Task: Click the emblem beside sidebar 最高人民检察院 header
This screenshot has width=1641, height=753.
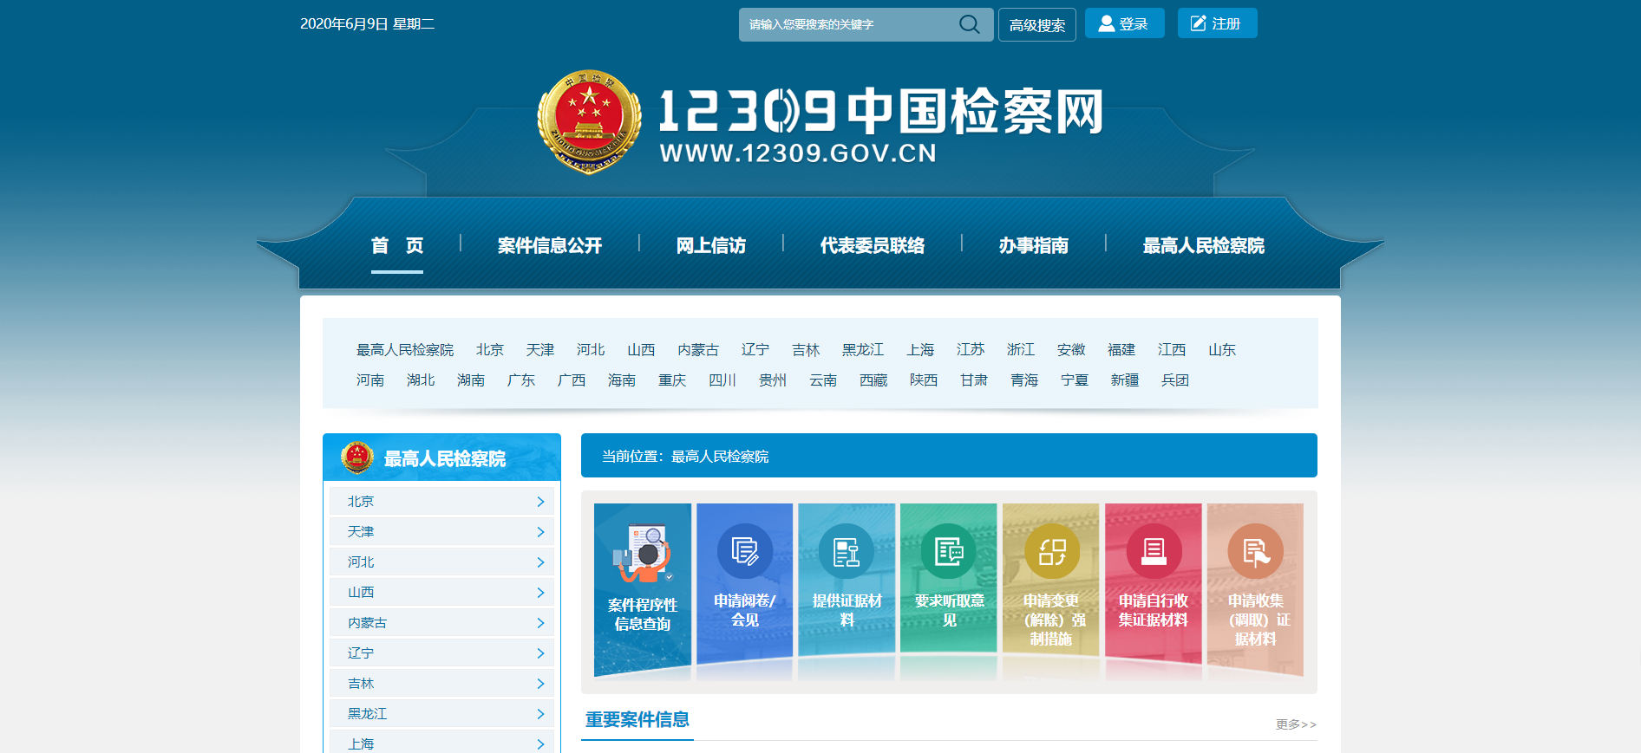Action: tap(357, 458)
